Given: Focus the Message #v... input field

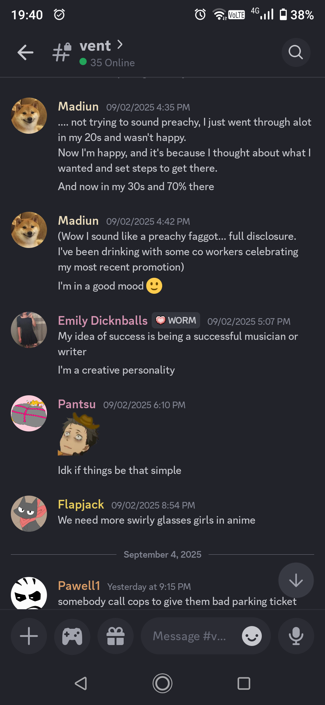Looking at the screenshot, I should point(190,636).
